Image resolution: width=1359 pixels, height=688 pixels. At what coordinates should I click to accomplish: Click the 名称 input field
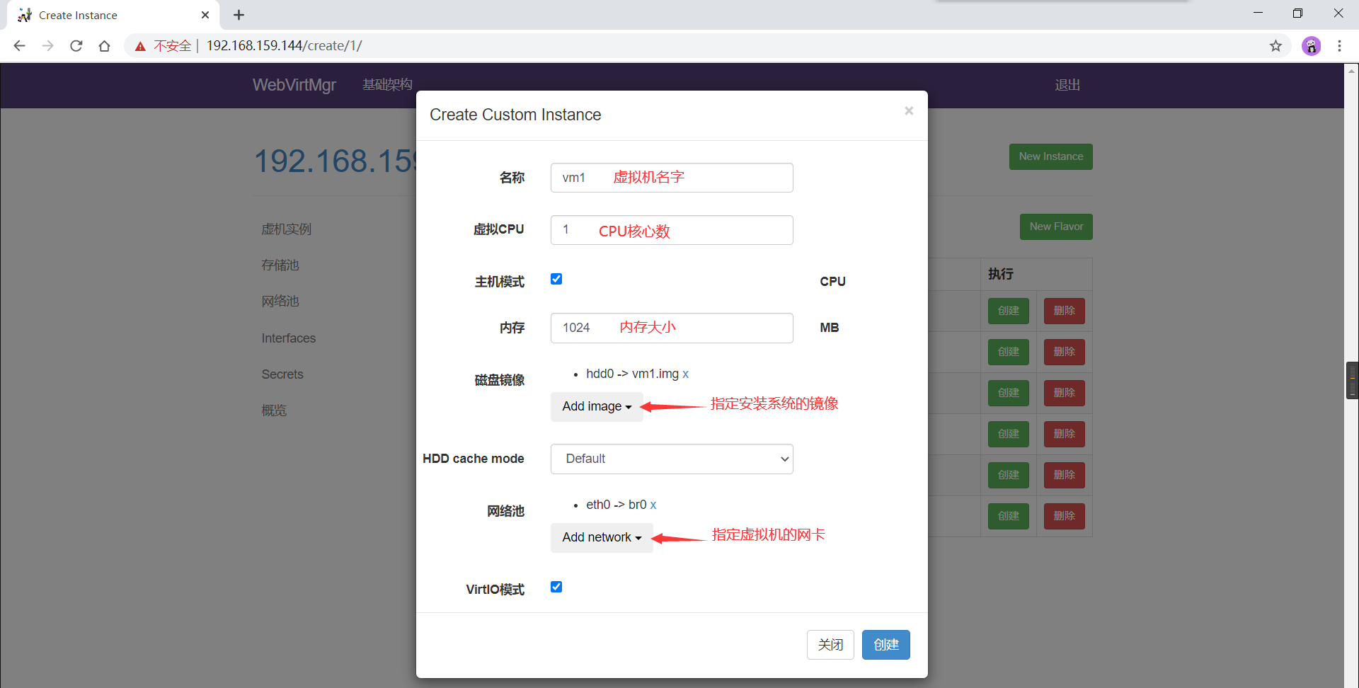(672, 178)
